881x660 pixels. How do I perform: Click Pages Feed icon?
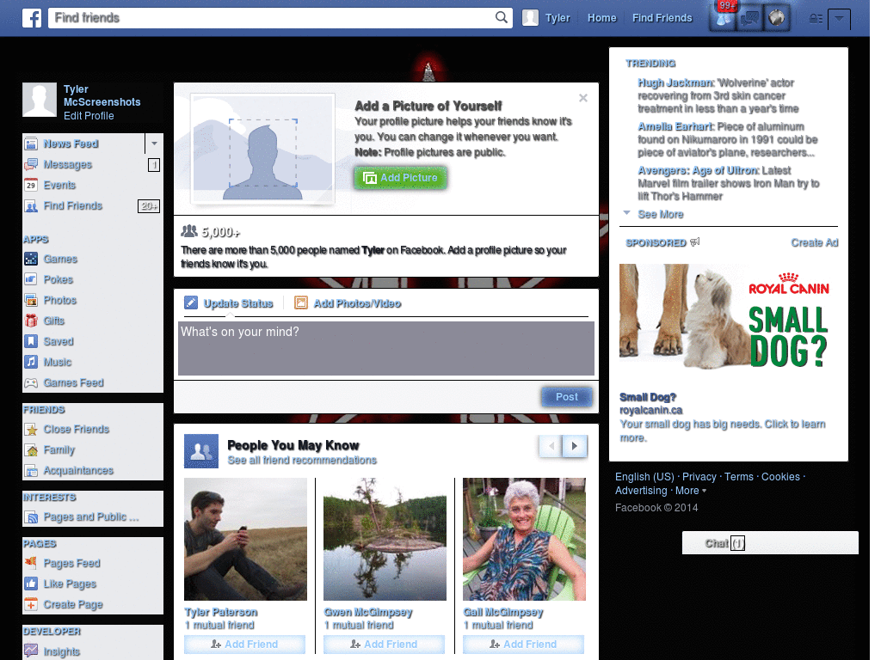tap(31, 563)
